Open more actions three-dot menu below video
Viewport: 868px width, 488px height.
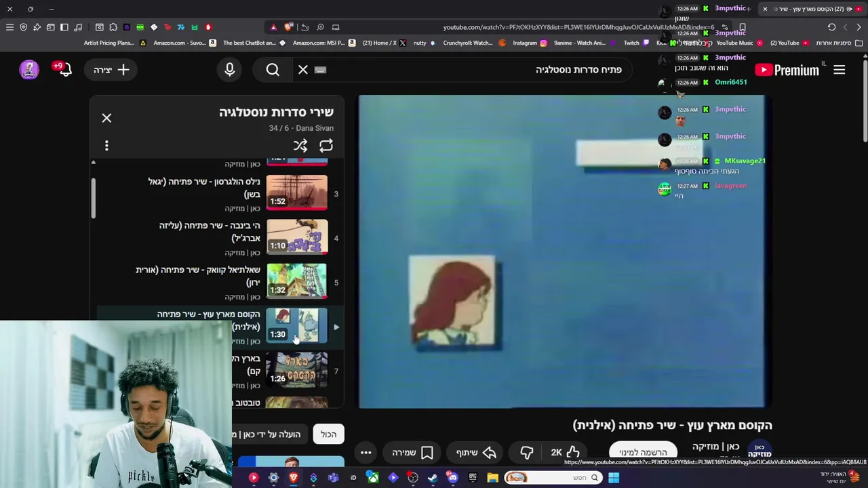pos(366,452)
